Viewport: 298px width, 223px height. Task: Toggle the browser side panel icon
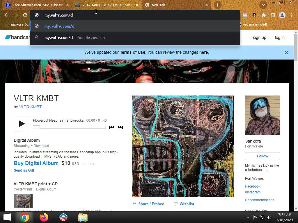tap(273, 15)
